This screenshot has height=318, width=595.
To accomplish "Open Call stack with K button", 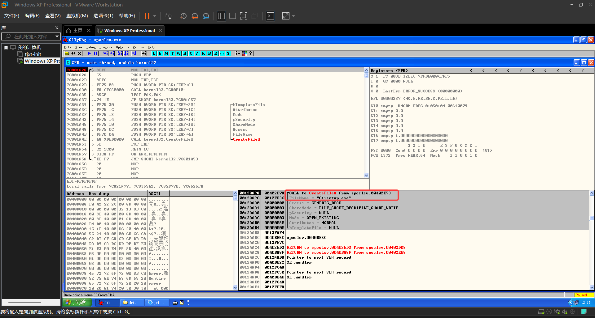I will coord(203,53).
